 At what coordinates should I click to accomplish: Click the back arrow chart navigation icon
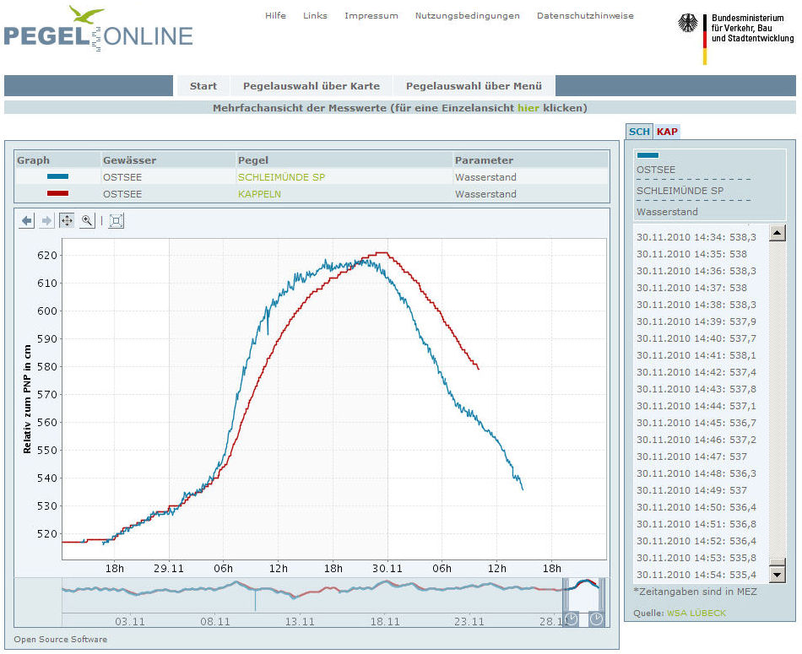coord(27,221)
